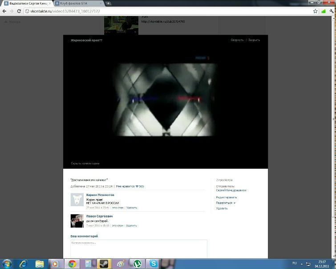Open Chrome wrench settings menu
The image size is (336, 269).
[331, 11]
